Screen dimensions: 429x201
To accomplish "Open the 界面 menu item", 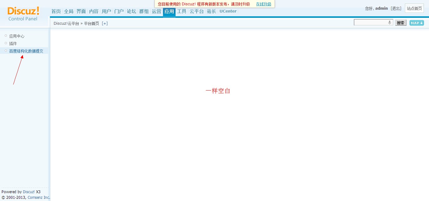I will click(81, 11).
